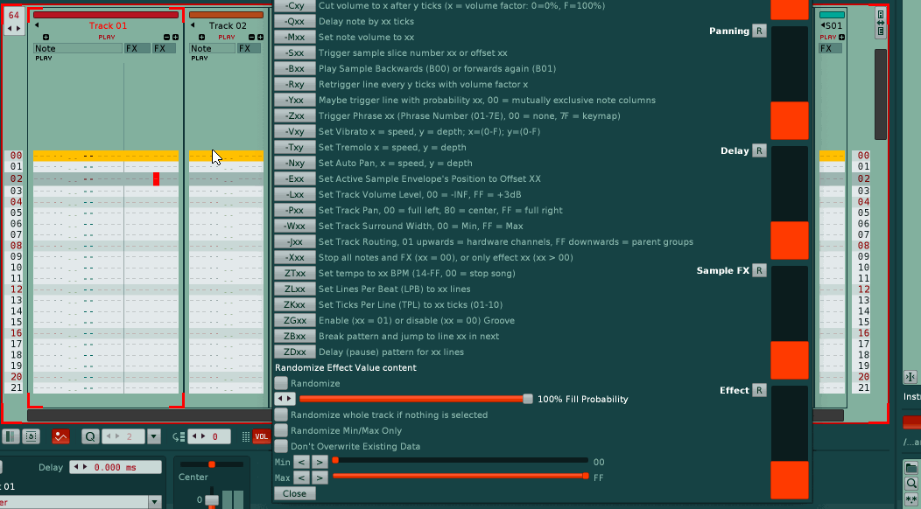Click the red VOL column button
Viewport: 921px width, 509px height.
pyautogui.click(x=261, y=436)
